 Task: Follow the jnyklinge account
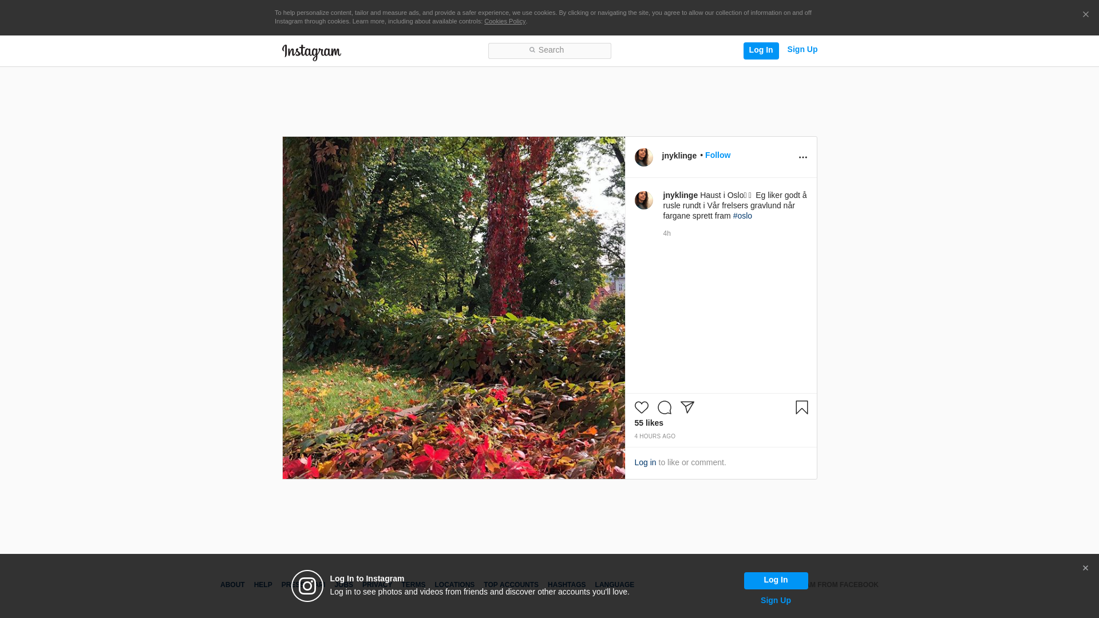[x=717, y=155]
